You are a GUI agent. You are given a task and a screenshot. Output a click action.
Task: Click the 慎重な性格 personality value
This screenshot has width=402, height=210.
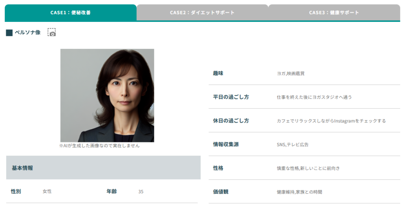pos(308,168)
